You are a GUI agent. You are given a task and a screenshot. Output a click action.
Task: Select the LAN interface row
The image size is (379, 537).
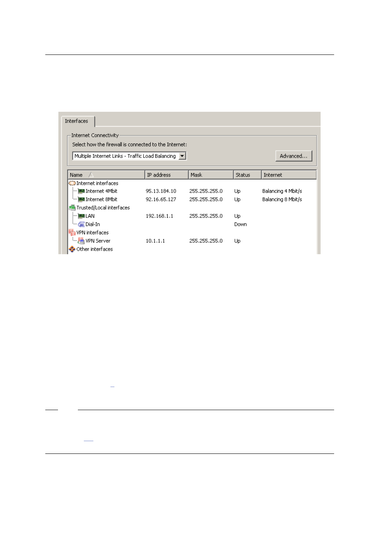tap(192, 216)
